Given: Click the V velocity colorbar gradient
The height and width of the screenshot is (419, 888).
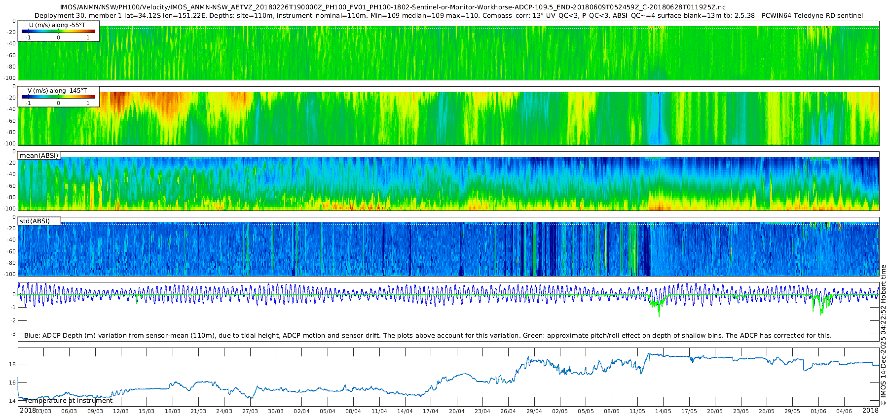Looking at the screenshot, I should click(x=58, y=97).
